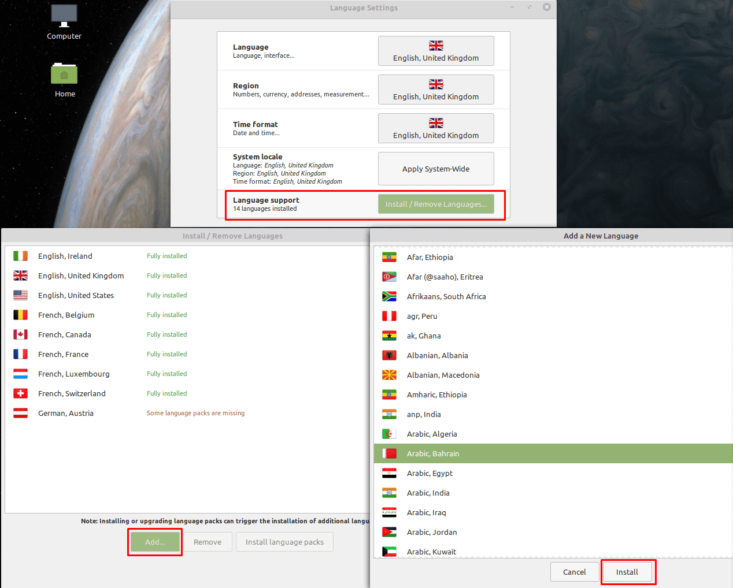
Task: Open the Home folder desktop icon
Action: pyautogui.click(x=64, y=80)
